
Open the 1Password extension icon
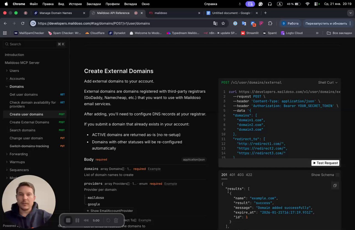pyautogui.click(x=235, y=23)
